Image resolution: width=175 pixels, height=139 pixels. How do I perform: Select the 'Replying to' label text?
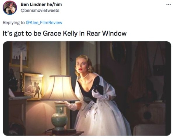(14, 23)
